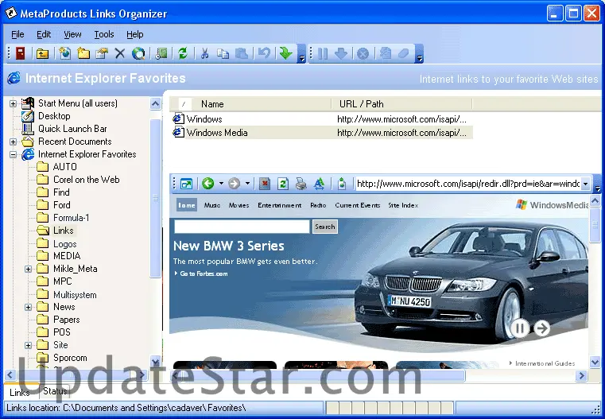Expand the Start Menu (all users) node
The image size is (605, 419).
pos(14,103)
